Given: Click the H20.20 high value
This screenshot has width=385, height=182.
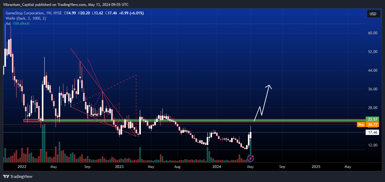Looking at the screenshot, I should (x=84, y=13).
